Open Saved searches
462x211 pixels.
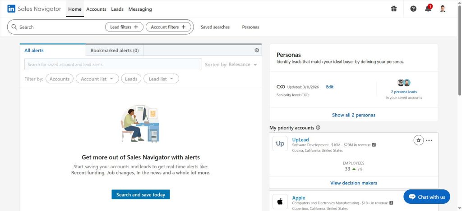pyautogui.click(x=215, y=27)
